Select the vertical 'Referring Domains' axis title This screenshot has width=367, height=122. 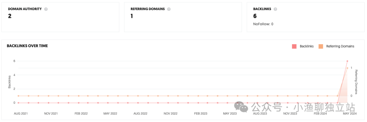point(356,82)
